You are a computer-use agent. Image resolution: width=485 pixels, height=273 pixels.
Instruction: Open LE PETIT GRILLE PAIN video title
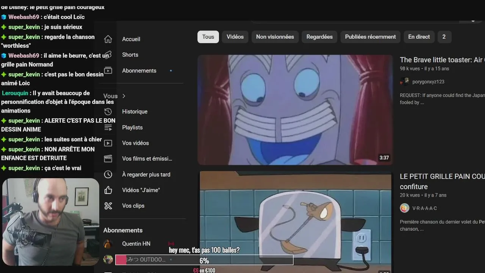tap(442, 182)
